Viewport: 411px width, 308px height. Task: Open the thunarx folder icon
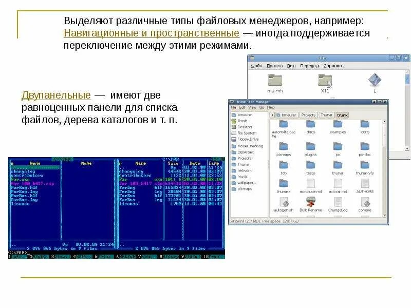[284, 184]
